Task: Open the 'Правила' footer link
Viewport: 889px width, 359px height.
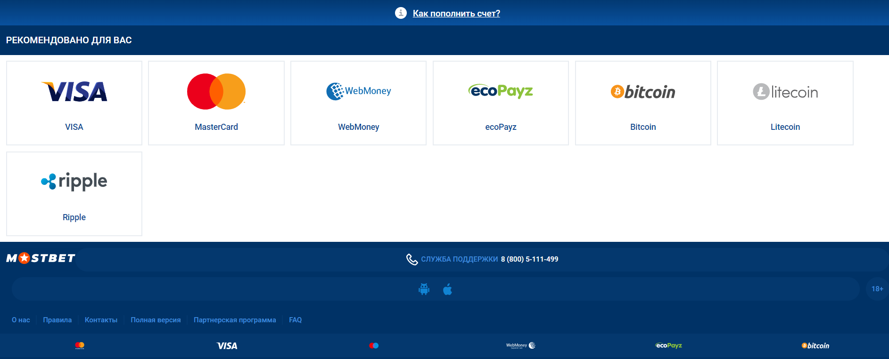Action: (58, 320)
